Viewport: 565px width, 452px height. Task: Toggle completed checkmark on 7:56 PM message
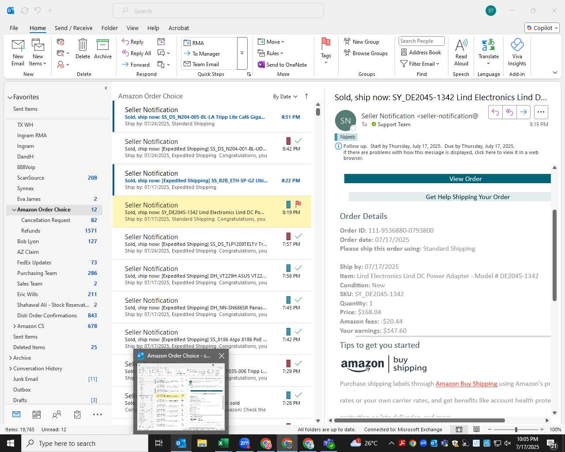coord(298,268)
